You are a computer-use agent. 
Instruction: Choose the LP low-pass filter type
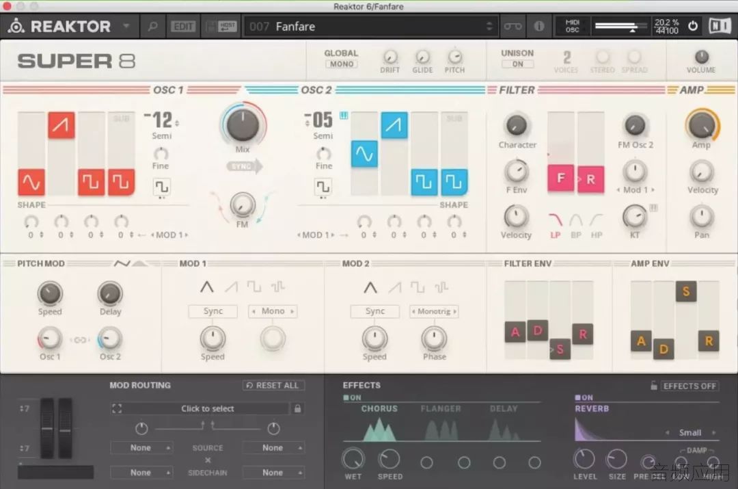tap(556, 225)
